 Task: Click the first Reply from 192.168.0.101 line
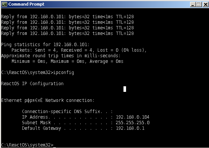click(67, 17)
